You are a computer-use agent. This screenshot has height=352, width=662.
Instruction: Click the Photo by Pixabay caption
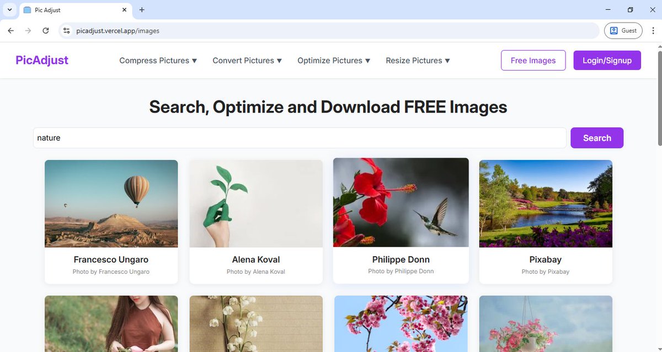coord(546,271)
